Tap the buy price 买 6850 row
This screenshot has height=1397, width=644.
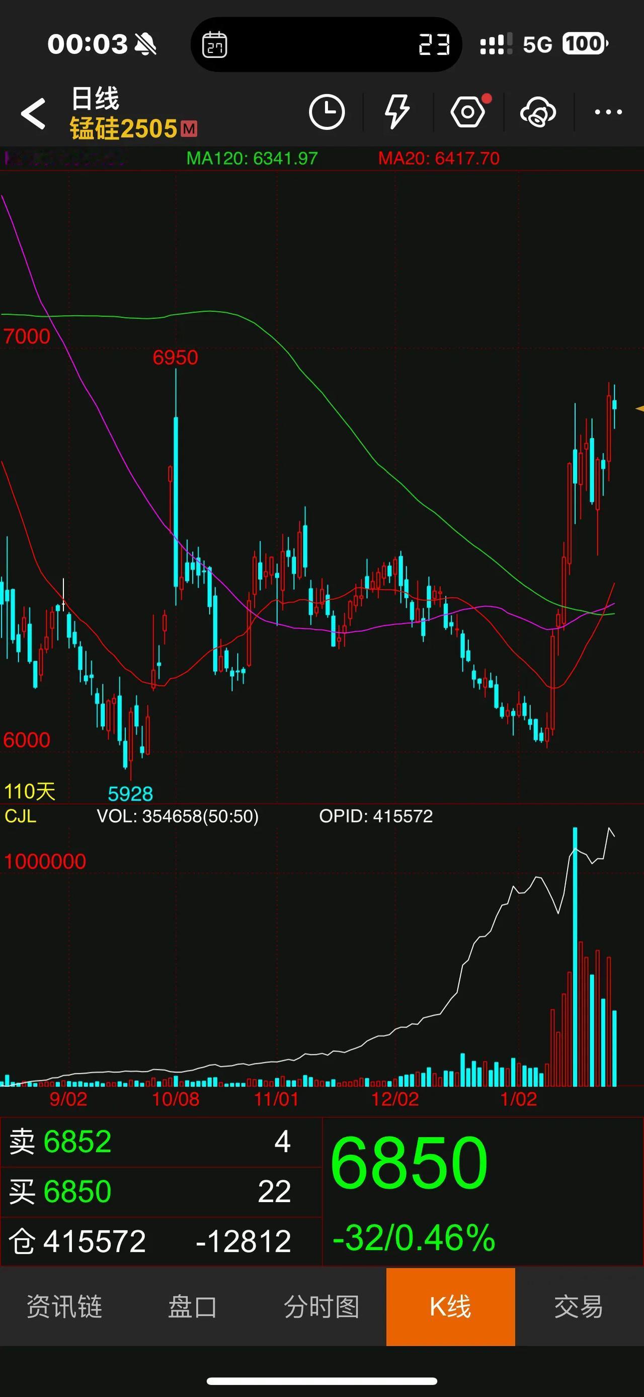162,1192
